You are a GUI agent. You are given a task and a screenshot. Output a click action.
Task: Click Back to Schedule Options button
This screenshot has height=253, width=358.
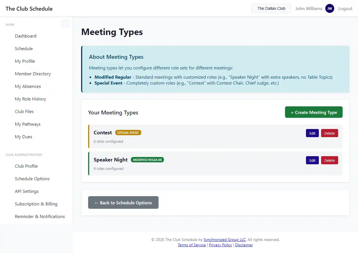(123, 203)
